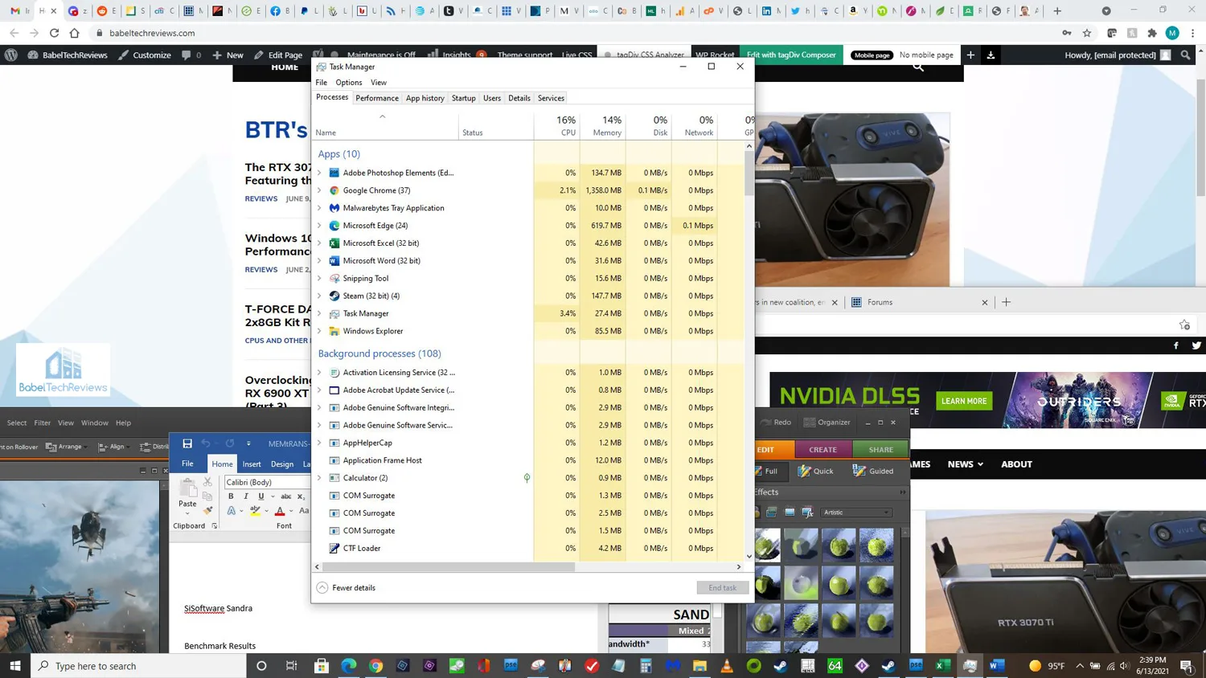Toggle subscript (x₂) in Word's ribbon

[x=301, y=496]
